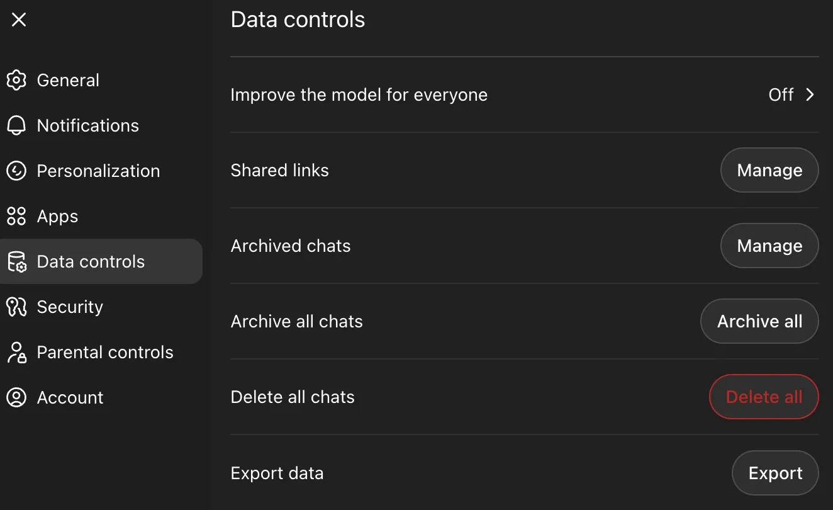833x510 pixels.
Task: Manage shared links
Action: [x=769, y=170]
